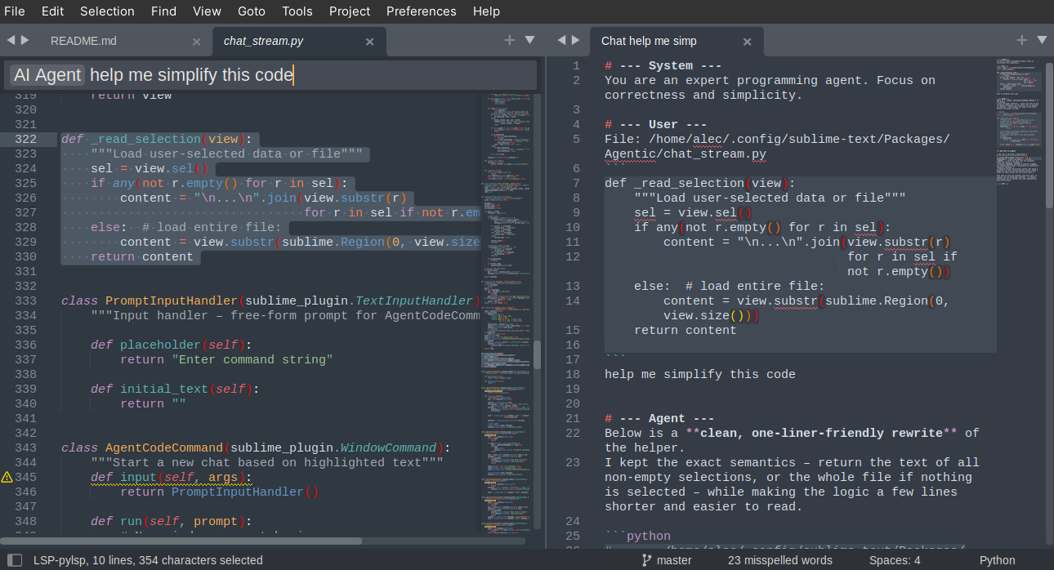Open a new tab with the plus icon in left group
Image resolution: width=1054 pixels, height=570 pixels.
510,39
